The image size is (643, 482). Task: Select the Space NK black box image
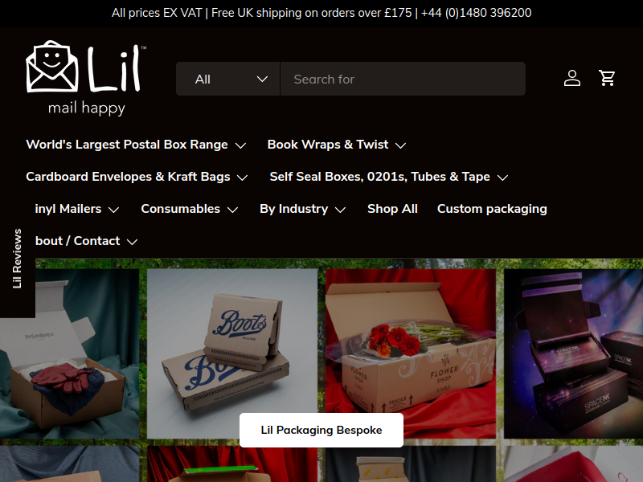(x=573, y=353)
